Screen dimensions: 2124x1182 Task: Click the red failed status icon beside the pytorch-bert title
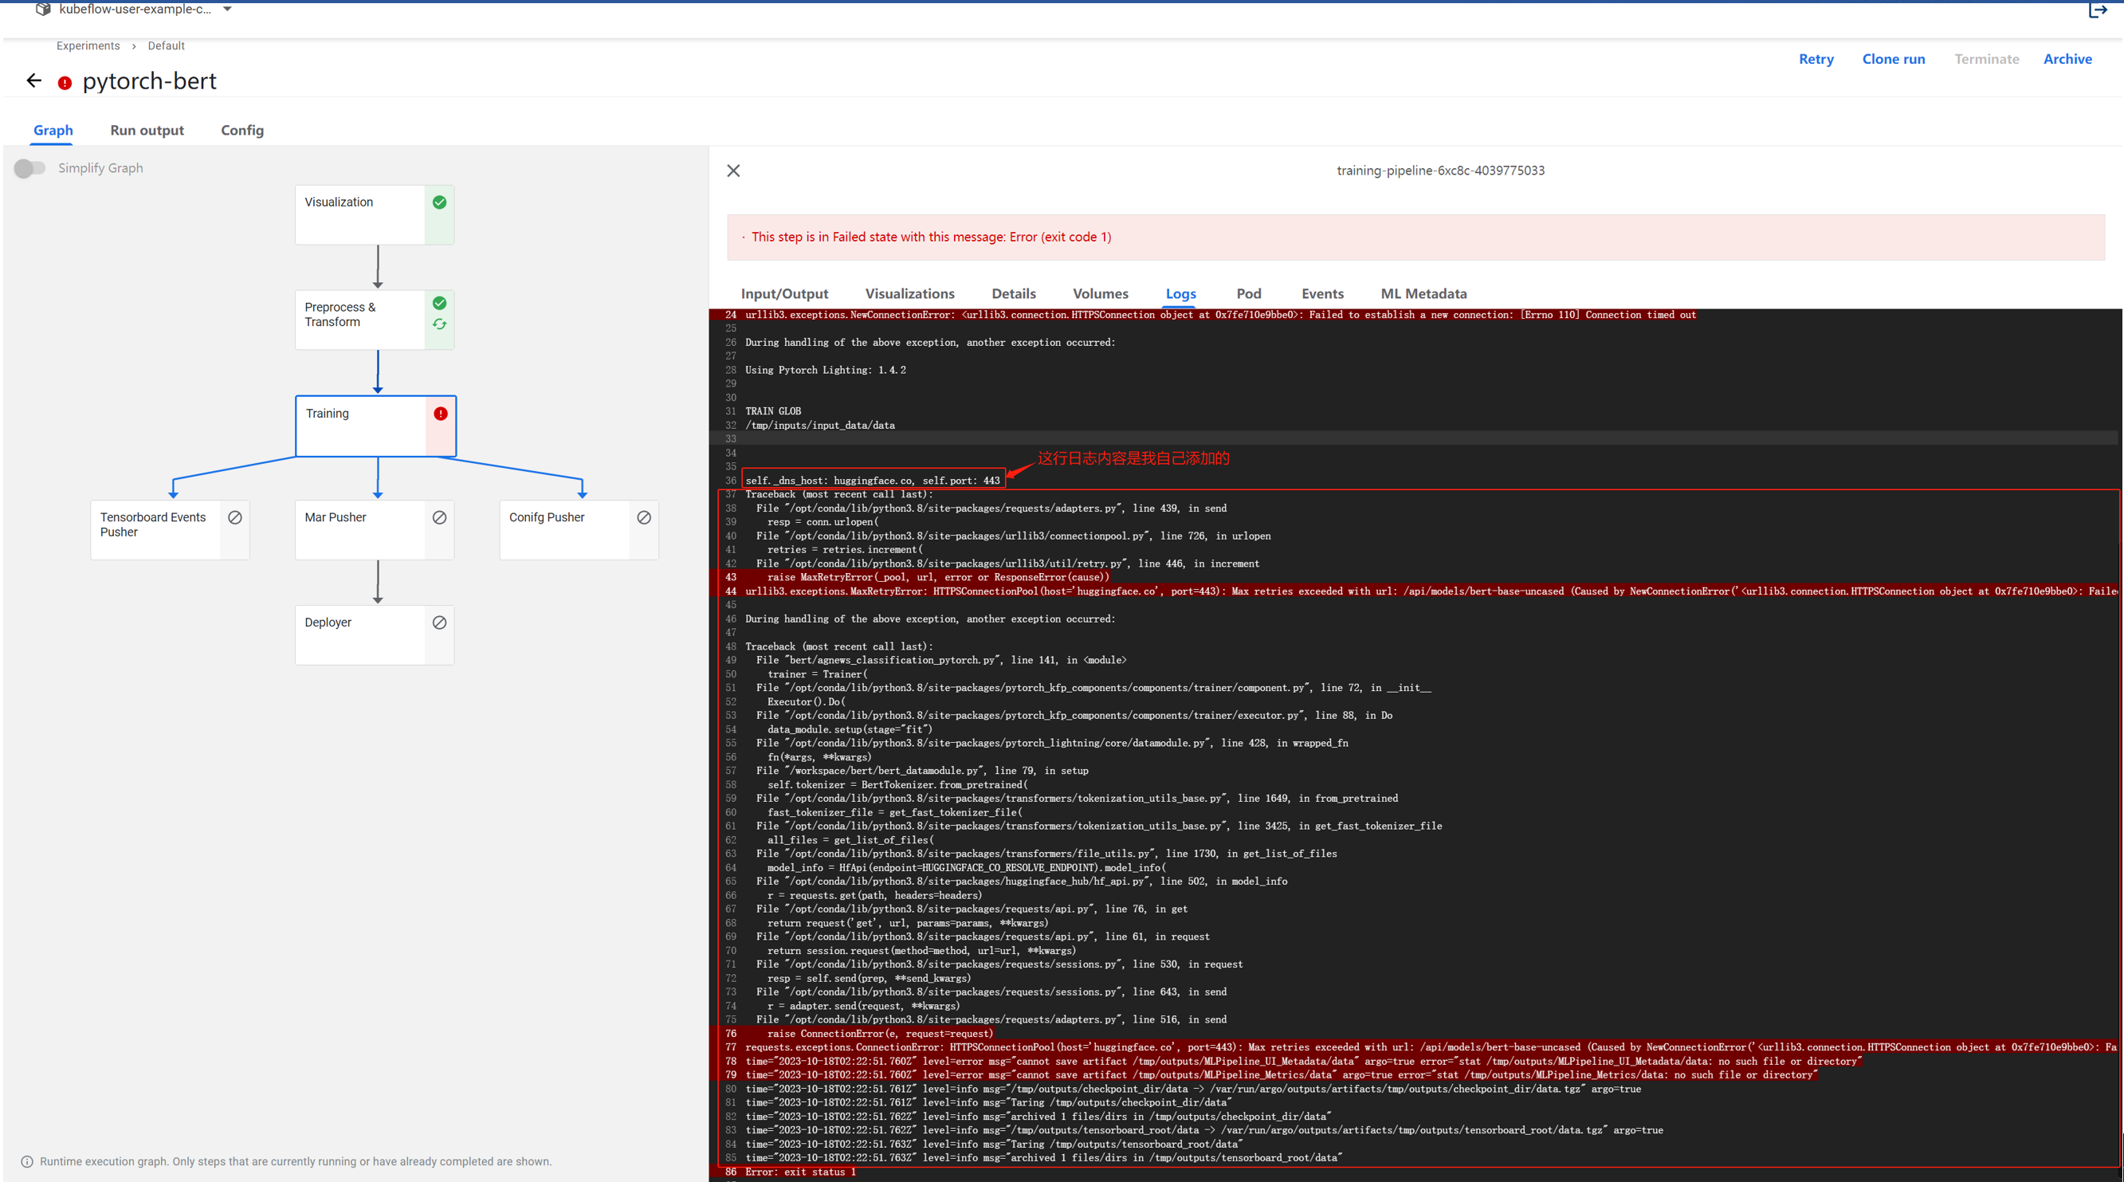pyautogui.click(x=65, y=82)
